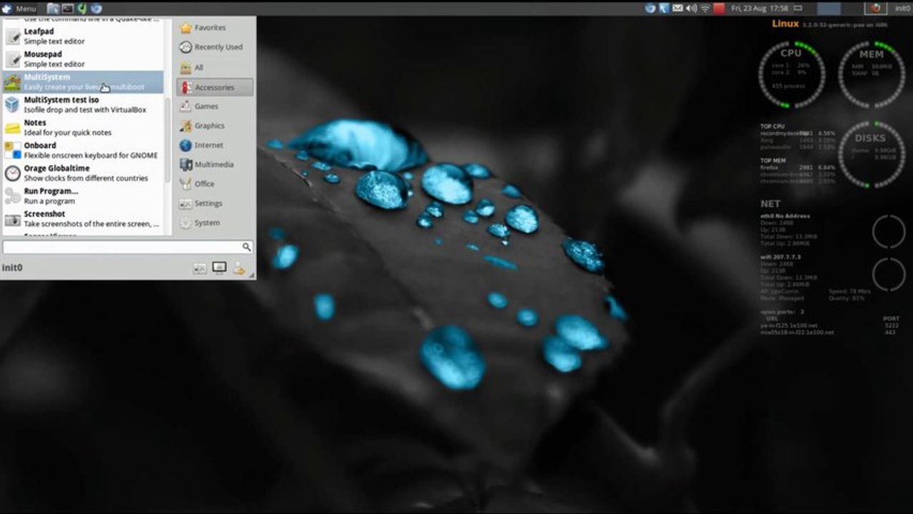Open the Games category

pos(215,106)
